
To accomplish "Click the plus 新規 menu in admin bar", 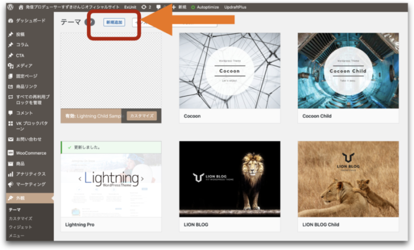I will pyautogui.click(x=179, y=7).
